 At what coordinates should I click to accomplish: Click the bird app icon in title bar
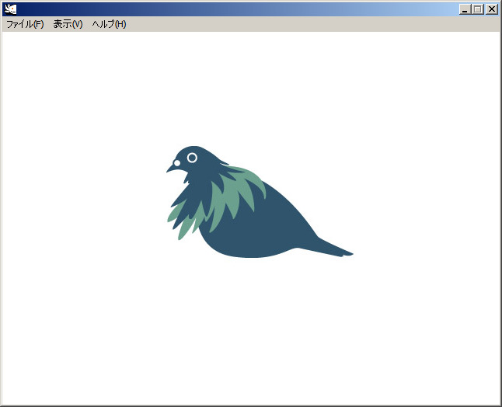(10, 9)
